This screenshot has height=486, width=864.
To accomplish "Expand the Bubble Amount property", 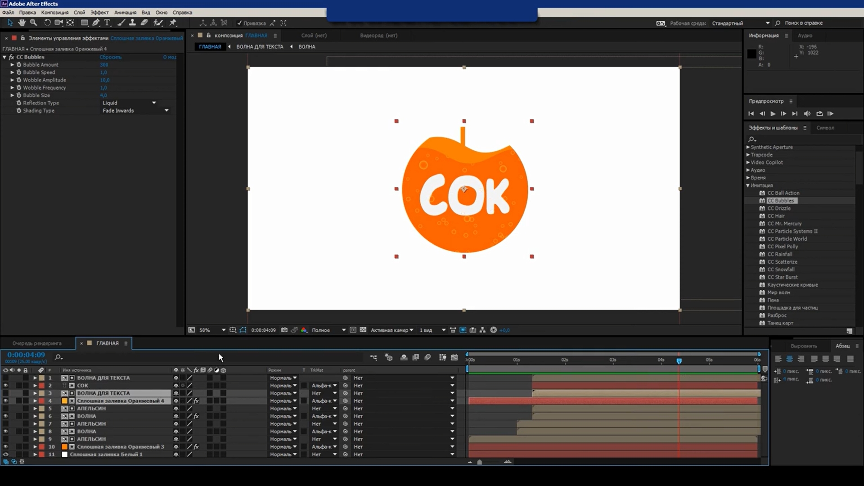I will click(x=12, y=65).
